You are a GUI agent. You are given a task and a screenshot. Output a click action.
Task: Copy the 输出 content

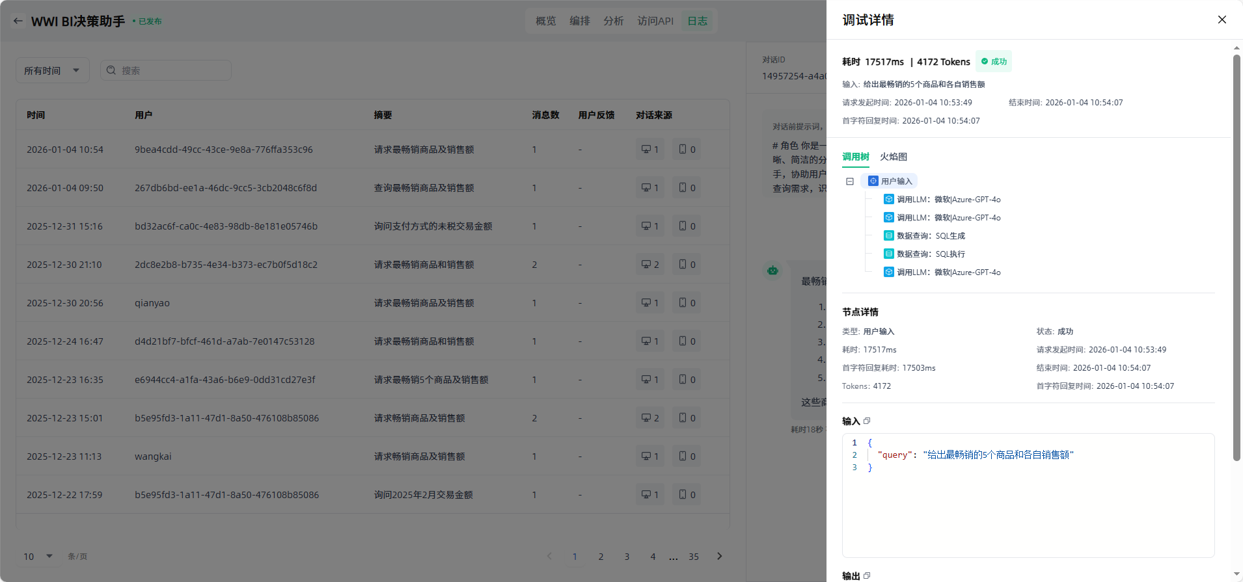[x=867, y=575]
